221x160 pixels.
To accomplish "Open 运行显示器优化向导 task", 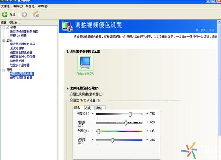I will 22,44.
